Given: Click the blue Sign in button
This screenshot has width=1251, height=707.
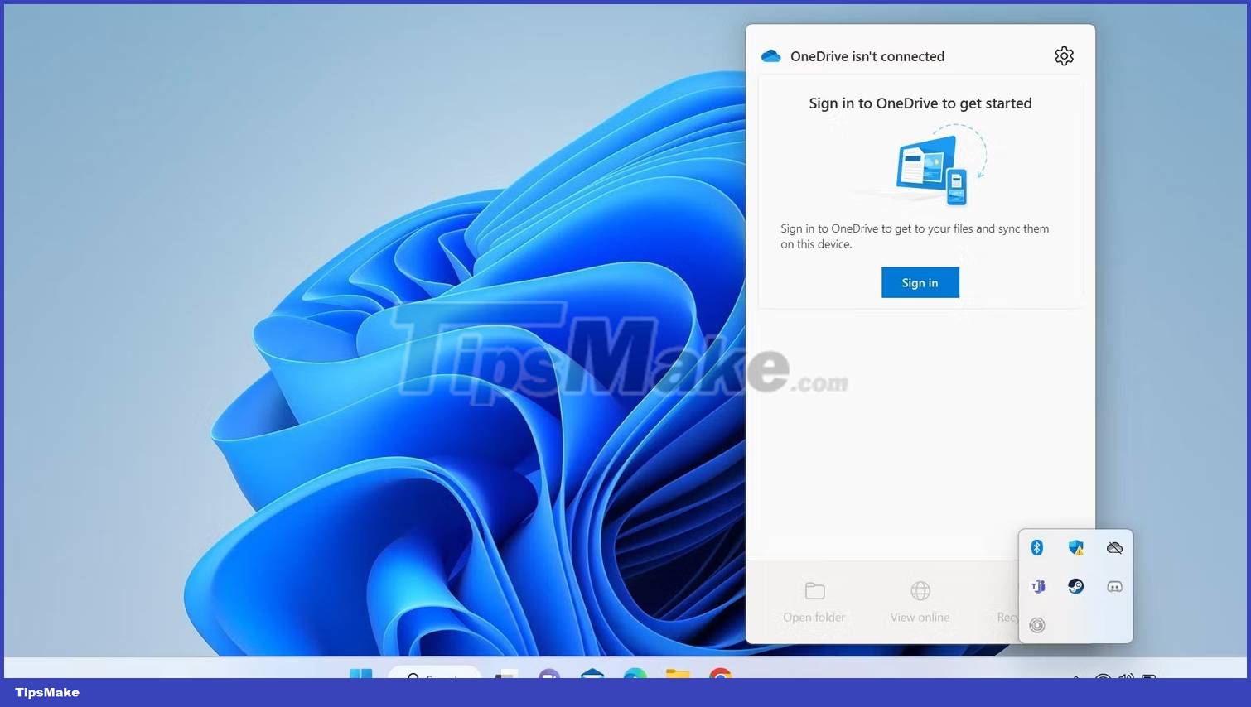Looking at the screenshot, I should [920, 282].
